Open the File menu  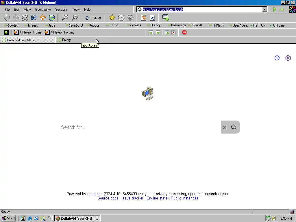click(x=7, y=10)
